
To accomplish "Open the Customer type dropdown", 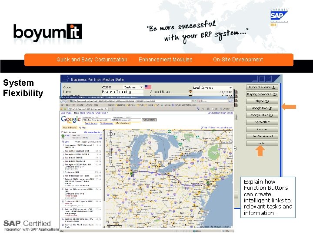I will (x=141, y=87).
